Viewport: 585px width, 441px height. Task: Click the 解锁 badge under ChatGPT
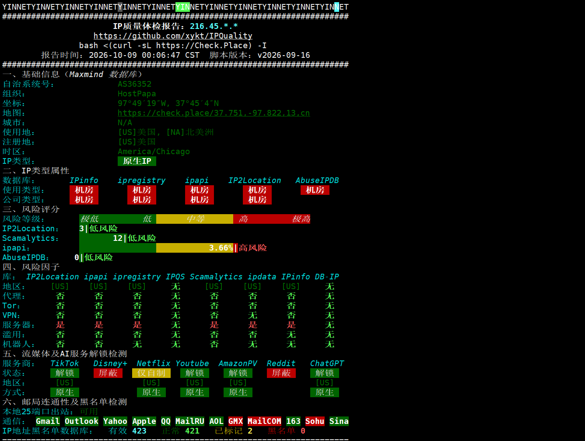(325, 373)
